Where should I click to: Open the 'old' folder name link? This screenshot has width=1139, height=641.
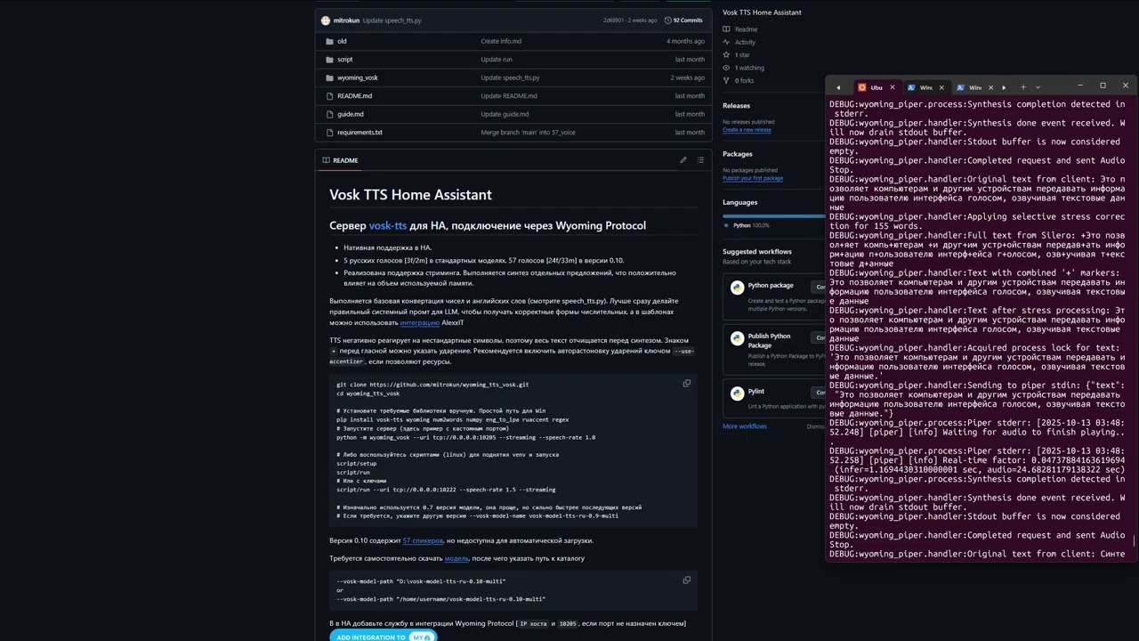tap(342, 41)
